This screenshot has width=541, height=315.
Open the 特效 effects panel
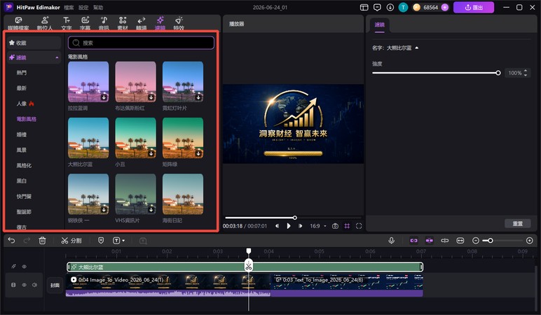(x=179, y=23)
